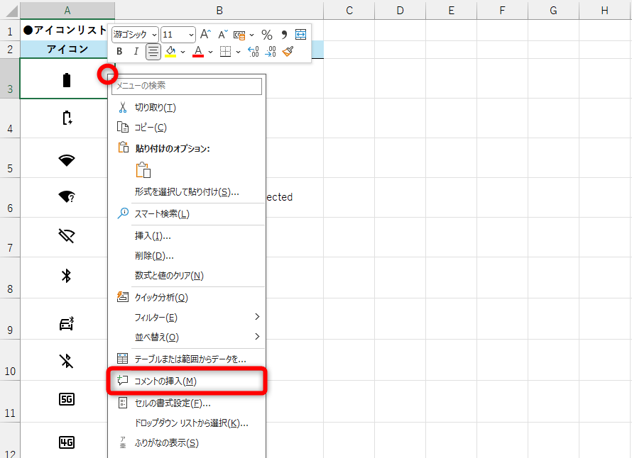Select row 6 header
Screen dimensions: 632x458
click(x=10, y=198)
